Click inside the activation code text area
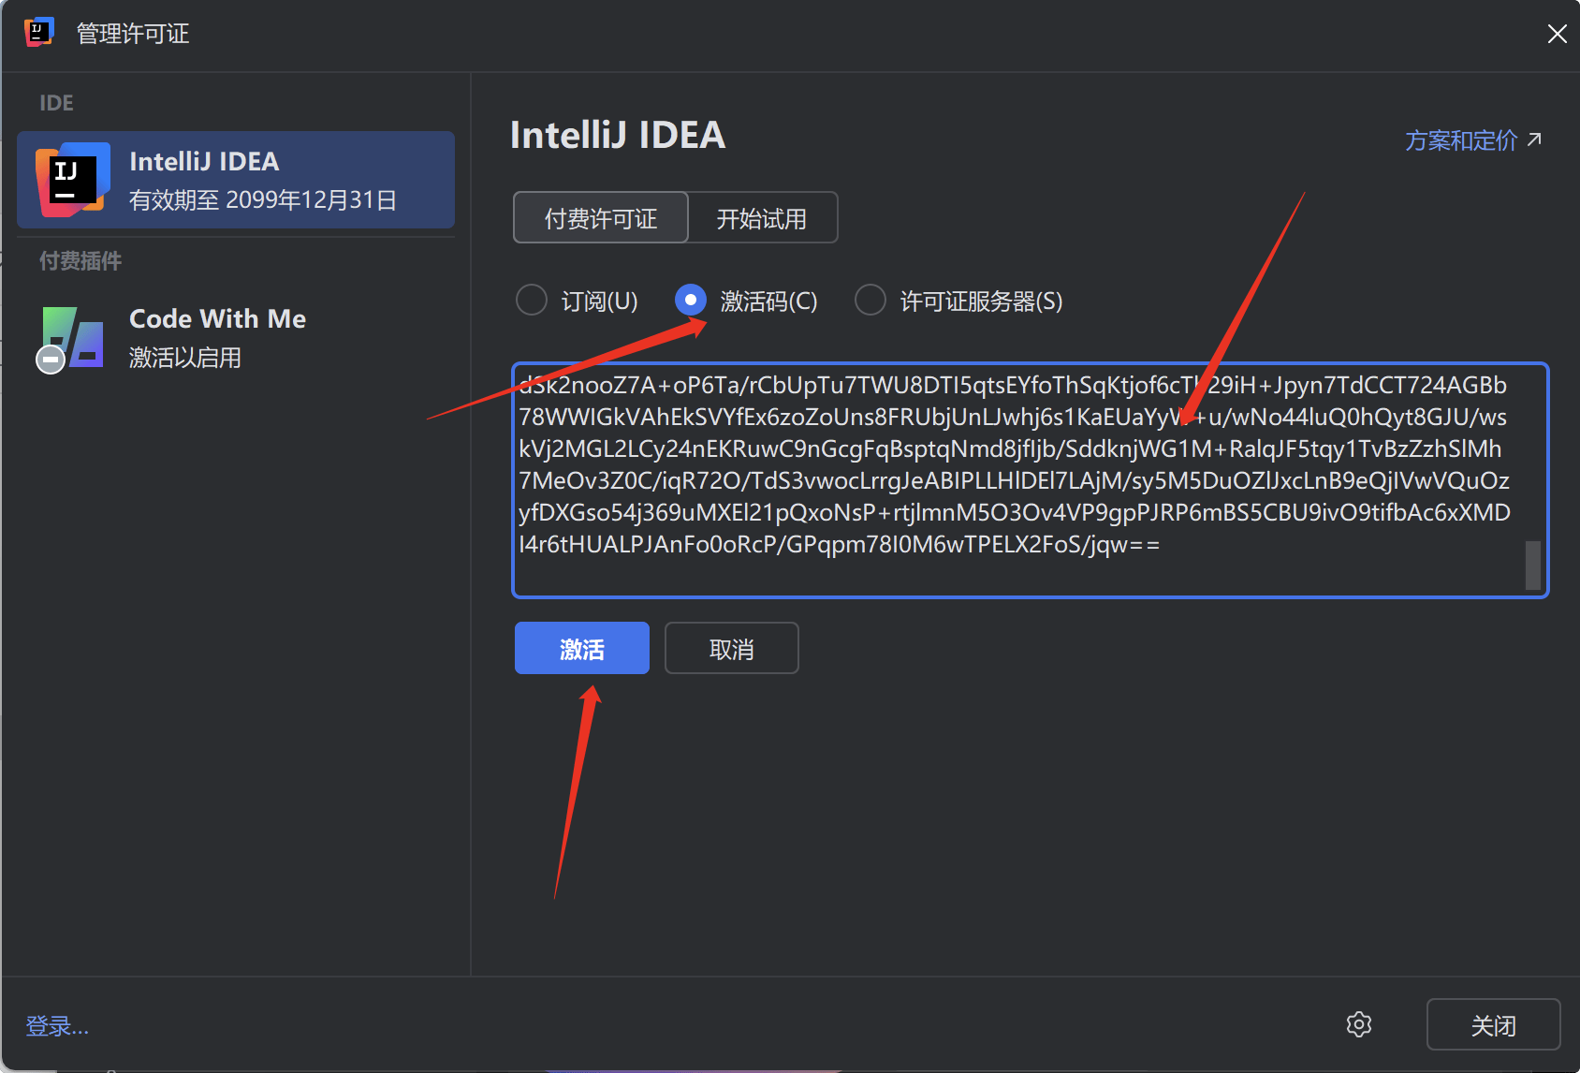This screenshot has height=1073, width=1580. tap(1030, 480)
